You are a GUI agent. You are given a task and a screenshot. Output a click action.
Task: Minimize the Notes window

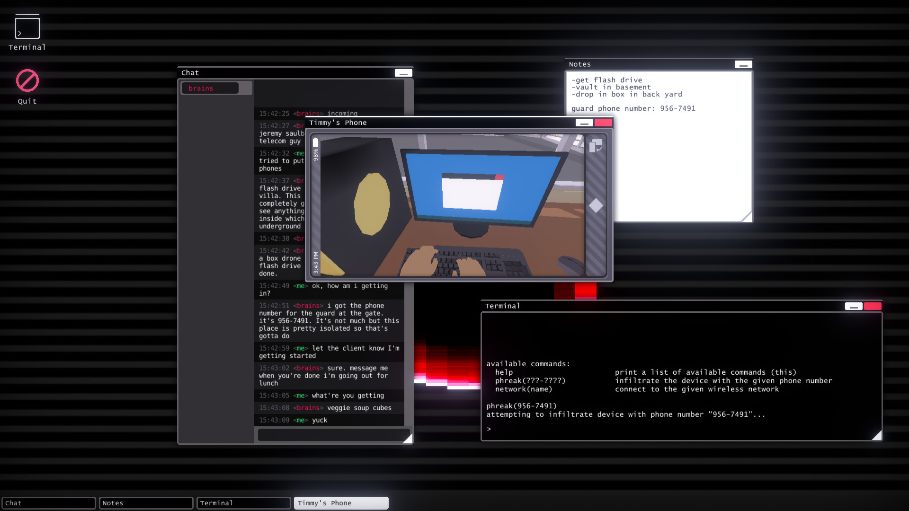click(743, 64)
